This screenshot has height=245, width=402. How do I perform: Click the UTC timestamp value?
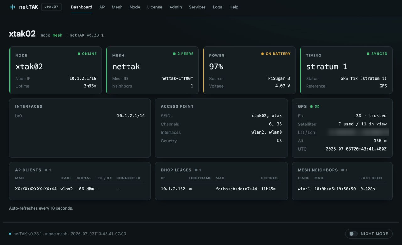pyautogui.click(x=356, y=149)
